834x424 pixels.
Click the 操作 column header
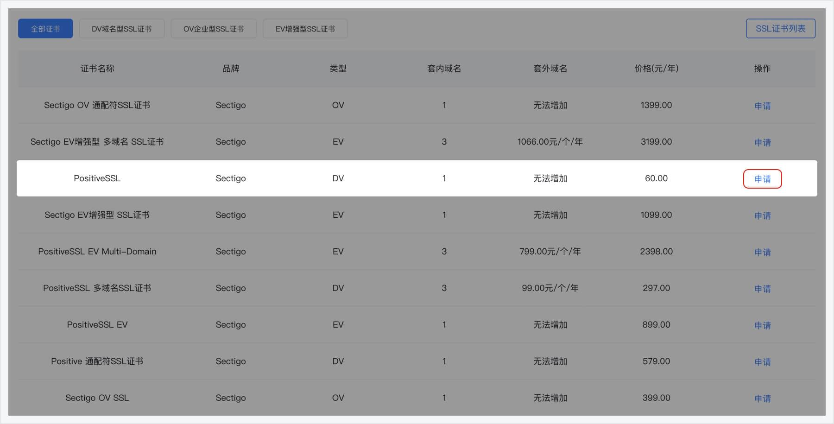[763, 69]
